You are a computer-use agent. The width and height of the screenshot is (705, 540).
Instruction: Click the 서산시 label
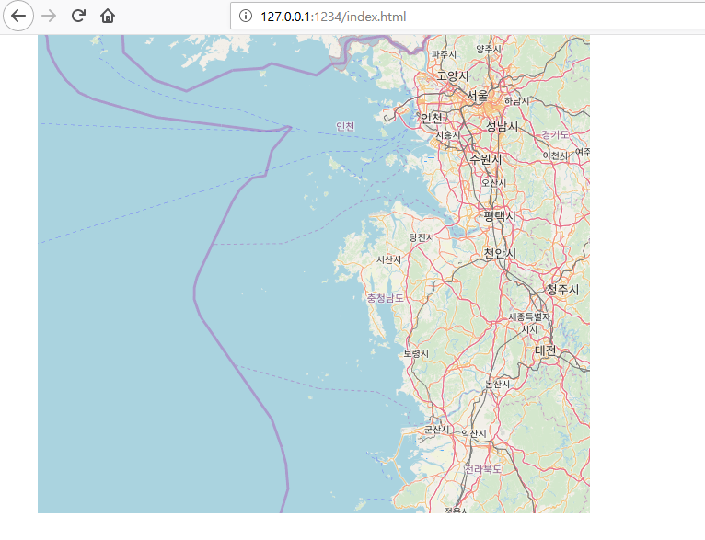(388, 259)
